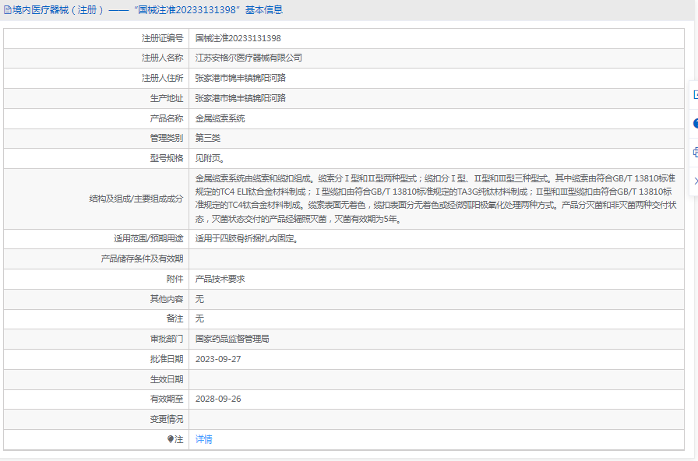
Task: Click the 适用范围/预期用途 label
Action: tap(149, 238)
